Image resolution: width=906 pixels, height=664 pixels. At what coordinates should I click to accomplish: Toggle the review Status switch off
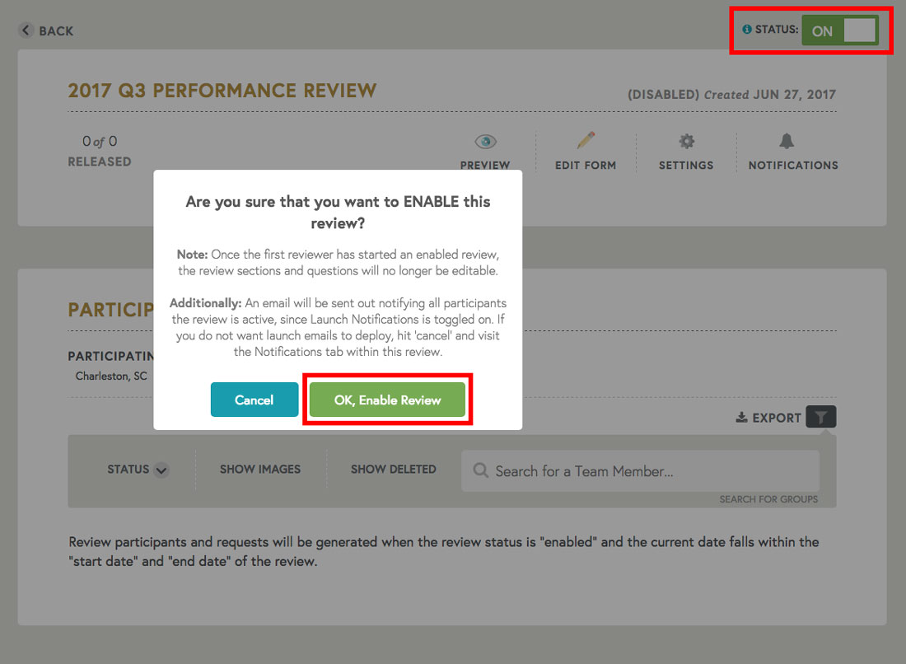tap(839, 30)
